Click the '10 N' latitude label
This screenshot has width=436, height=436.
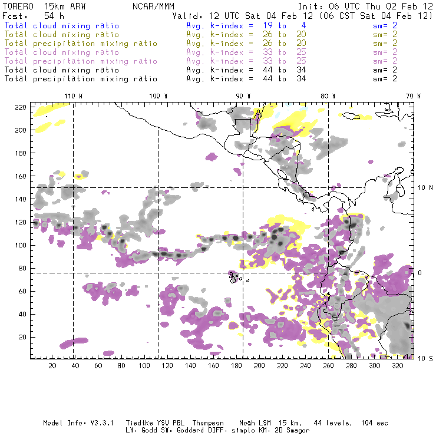425,188
